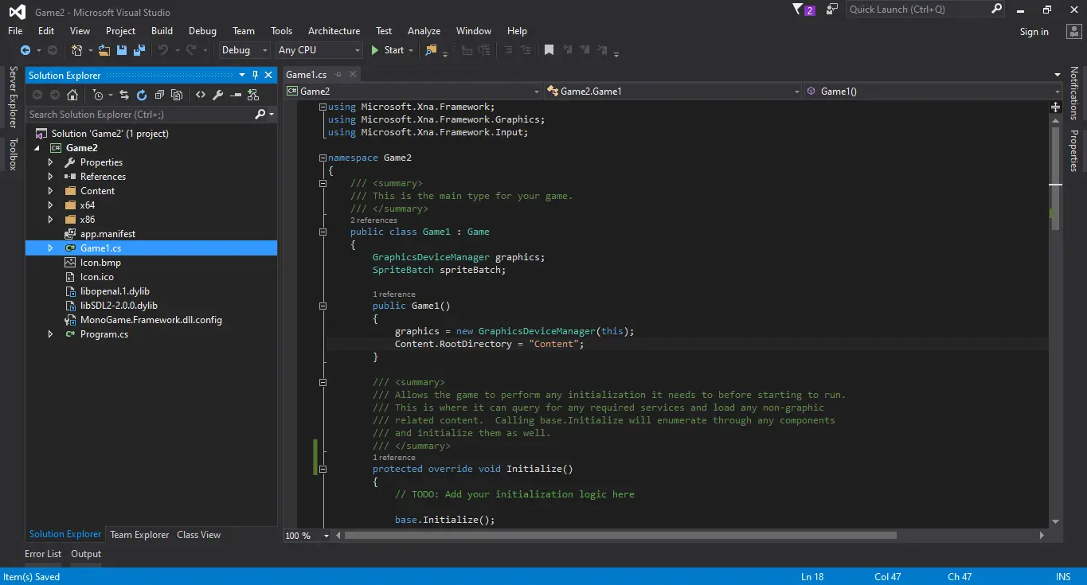The height and width of the screenshot is (585, 1087).
Task: Expand the References node
Action: click(x=50, y=177)
